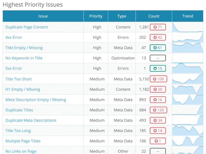Open the H1 Empty / Missing link
Image resolution: width=206 pixels, height=154 pixels.
pos(23,89)
